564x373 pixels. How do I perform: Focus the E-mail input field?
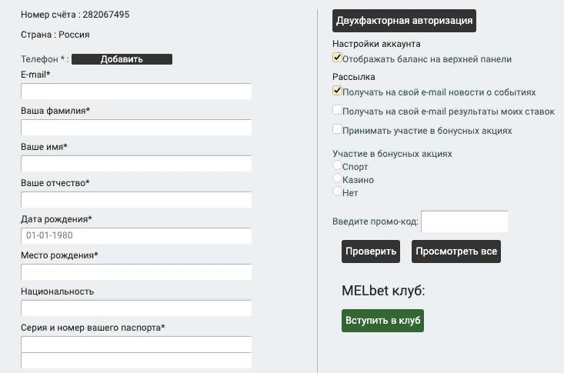pyautogui.click(x=136, y=92)
